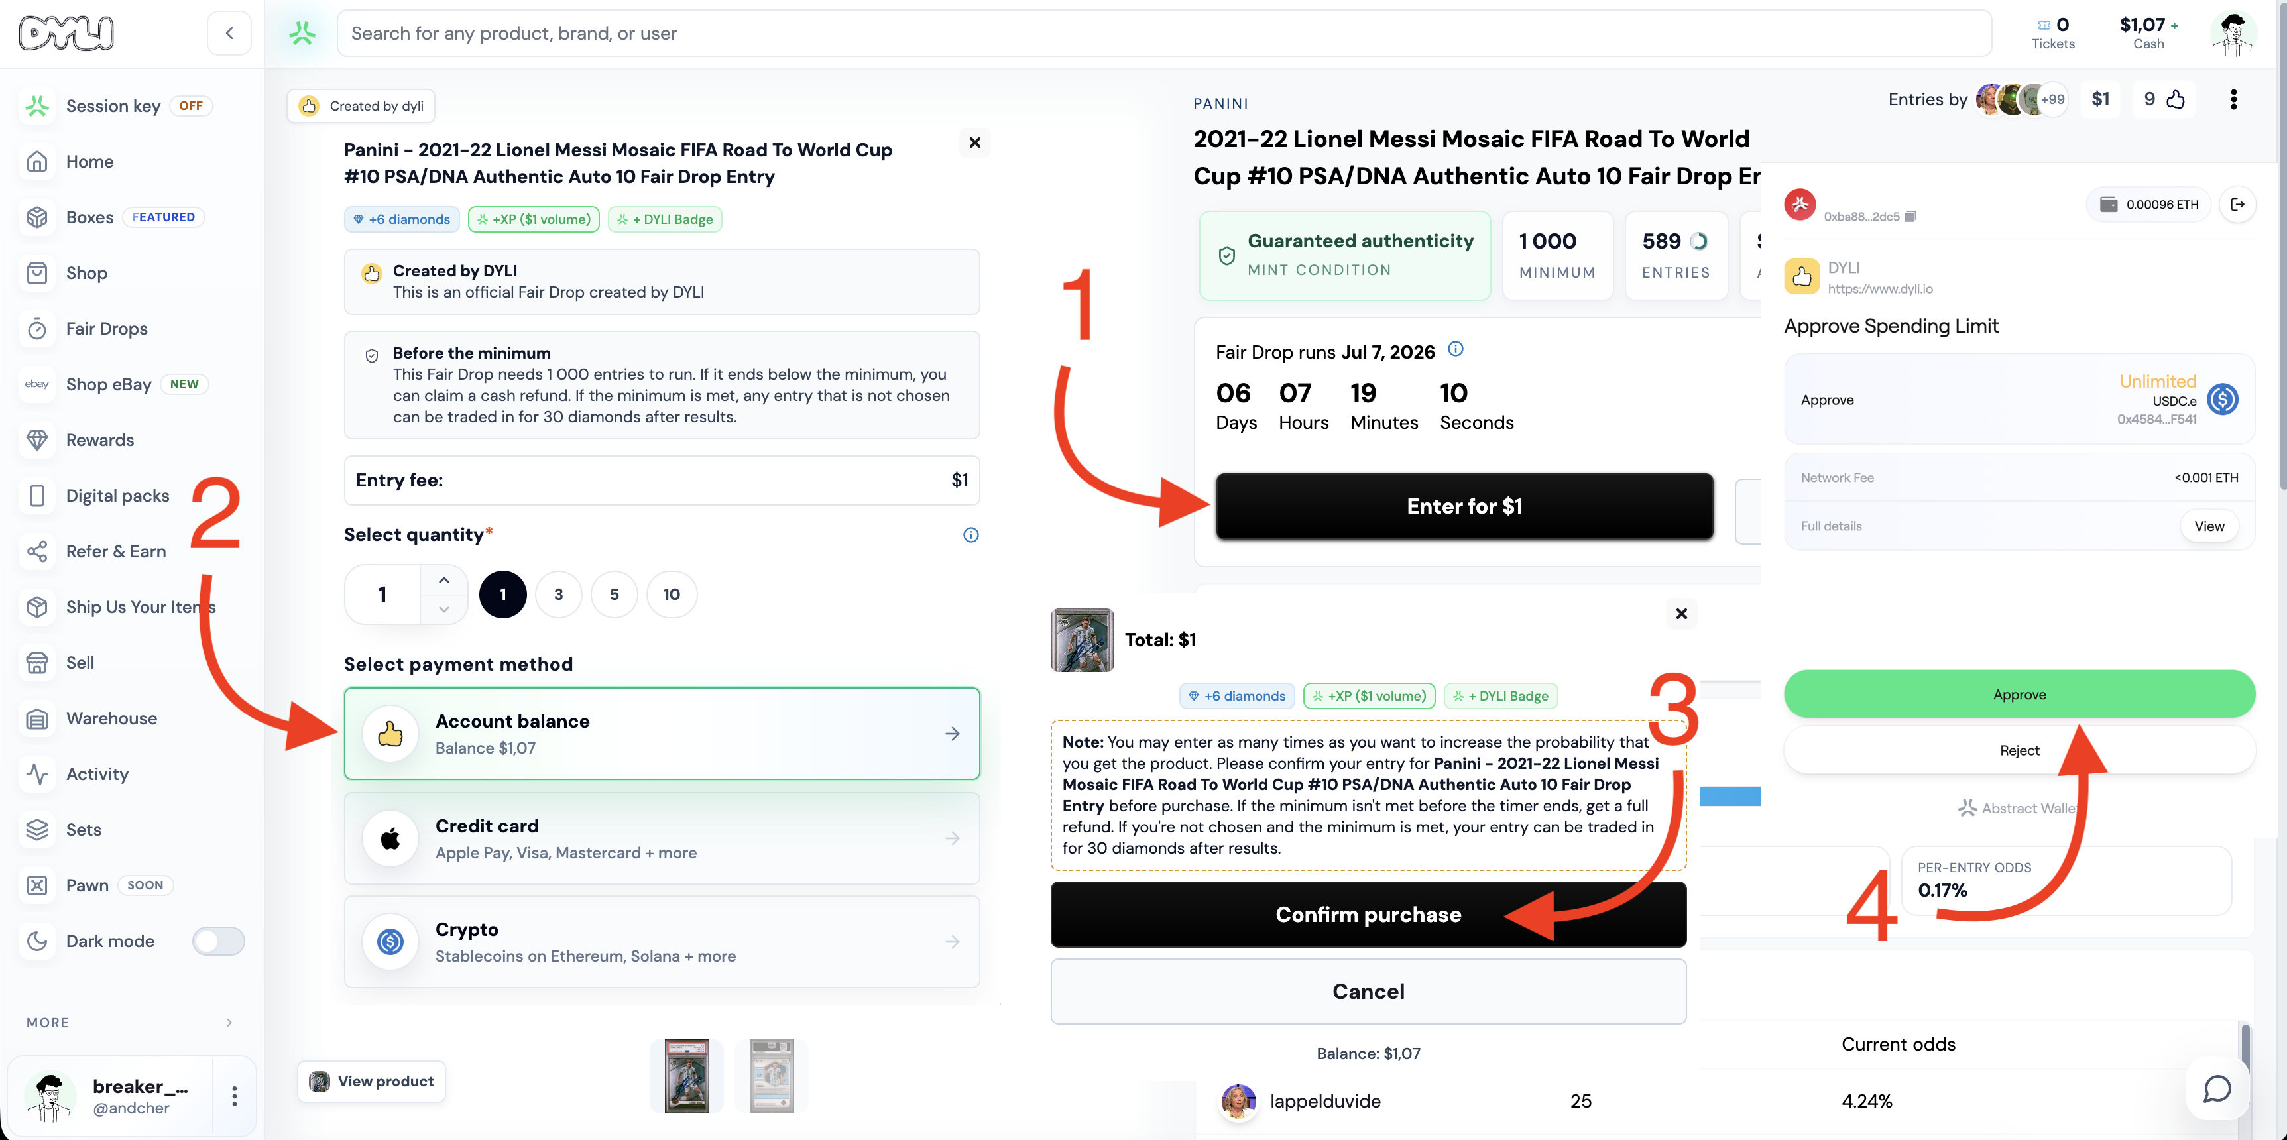Click the DYLI logo

66,33
